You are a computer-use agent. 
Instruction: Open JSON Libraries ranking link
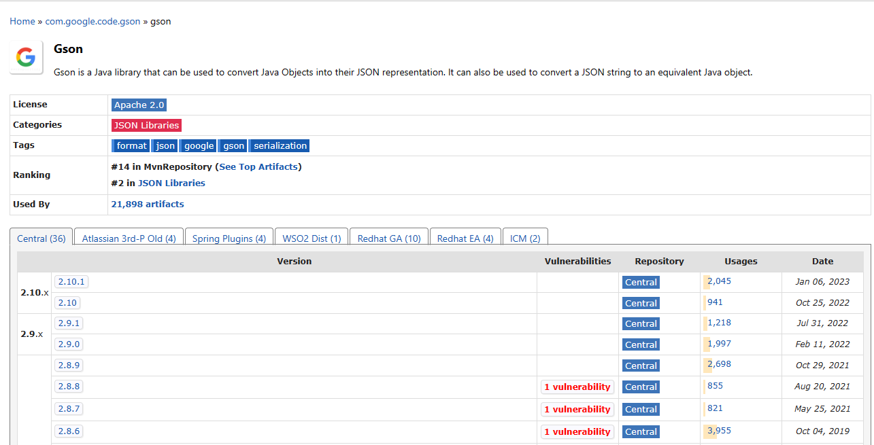[171, 183]
